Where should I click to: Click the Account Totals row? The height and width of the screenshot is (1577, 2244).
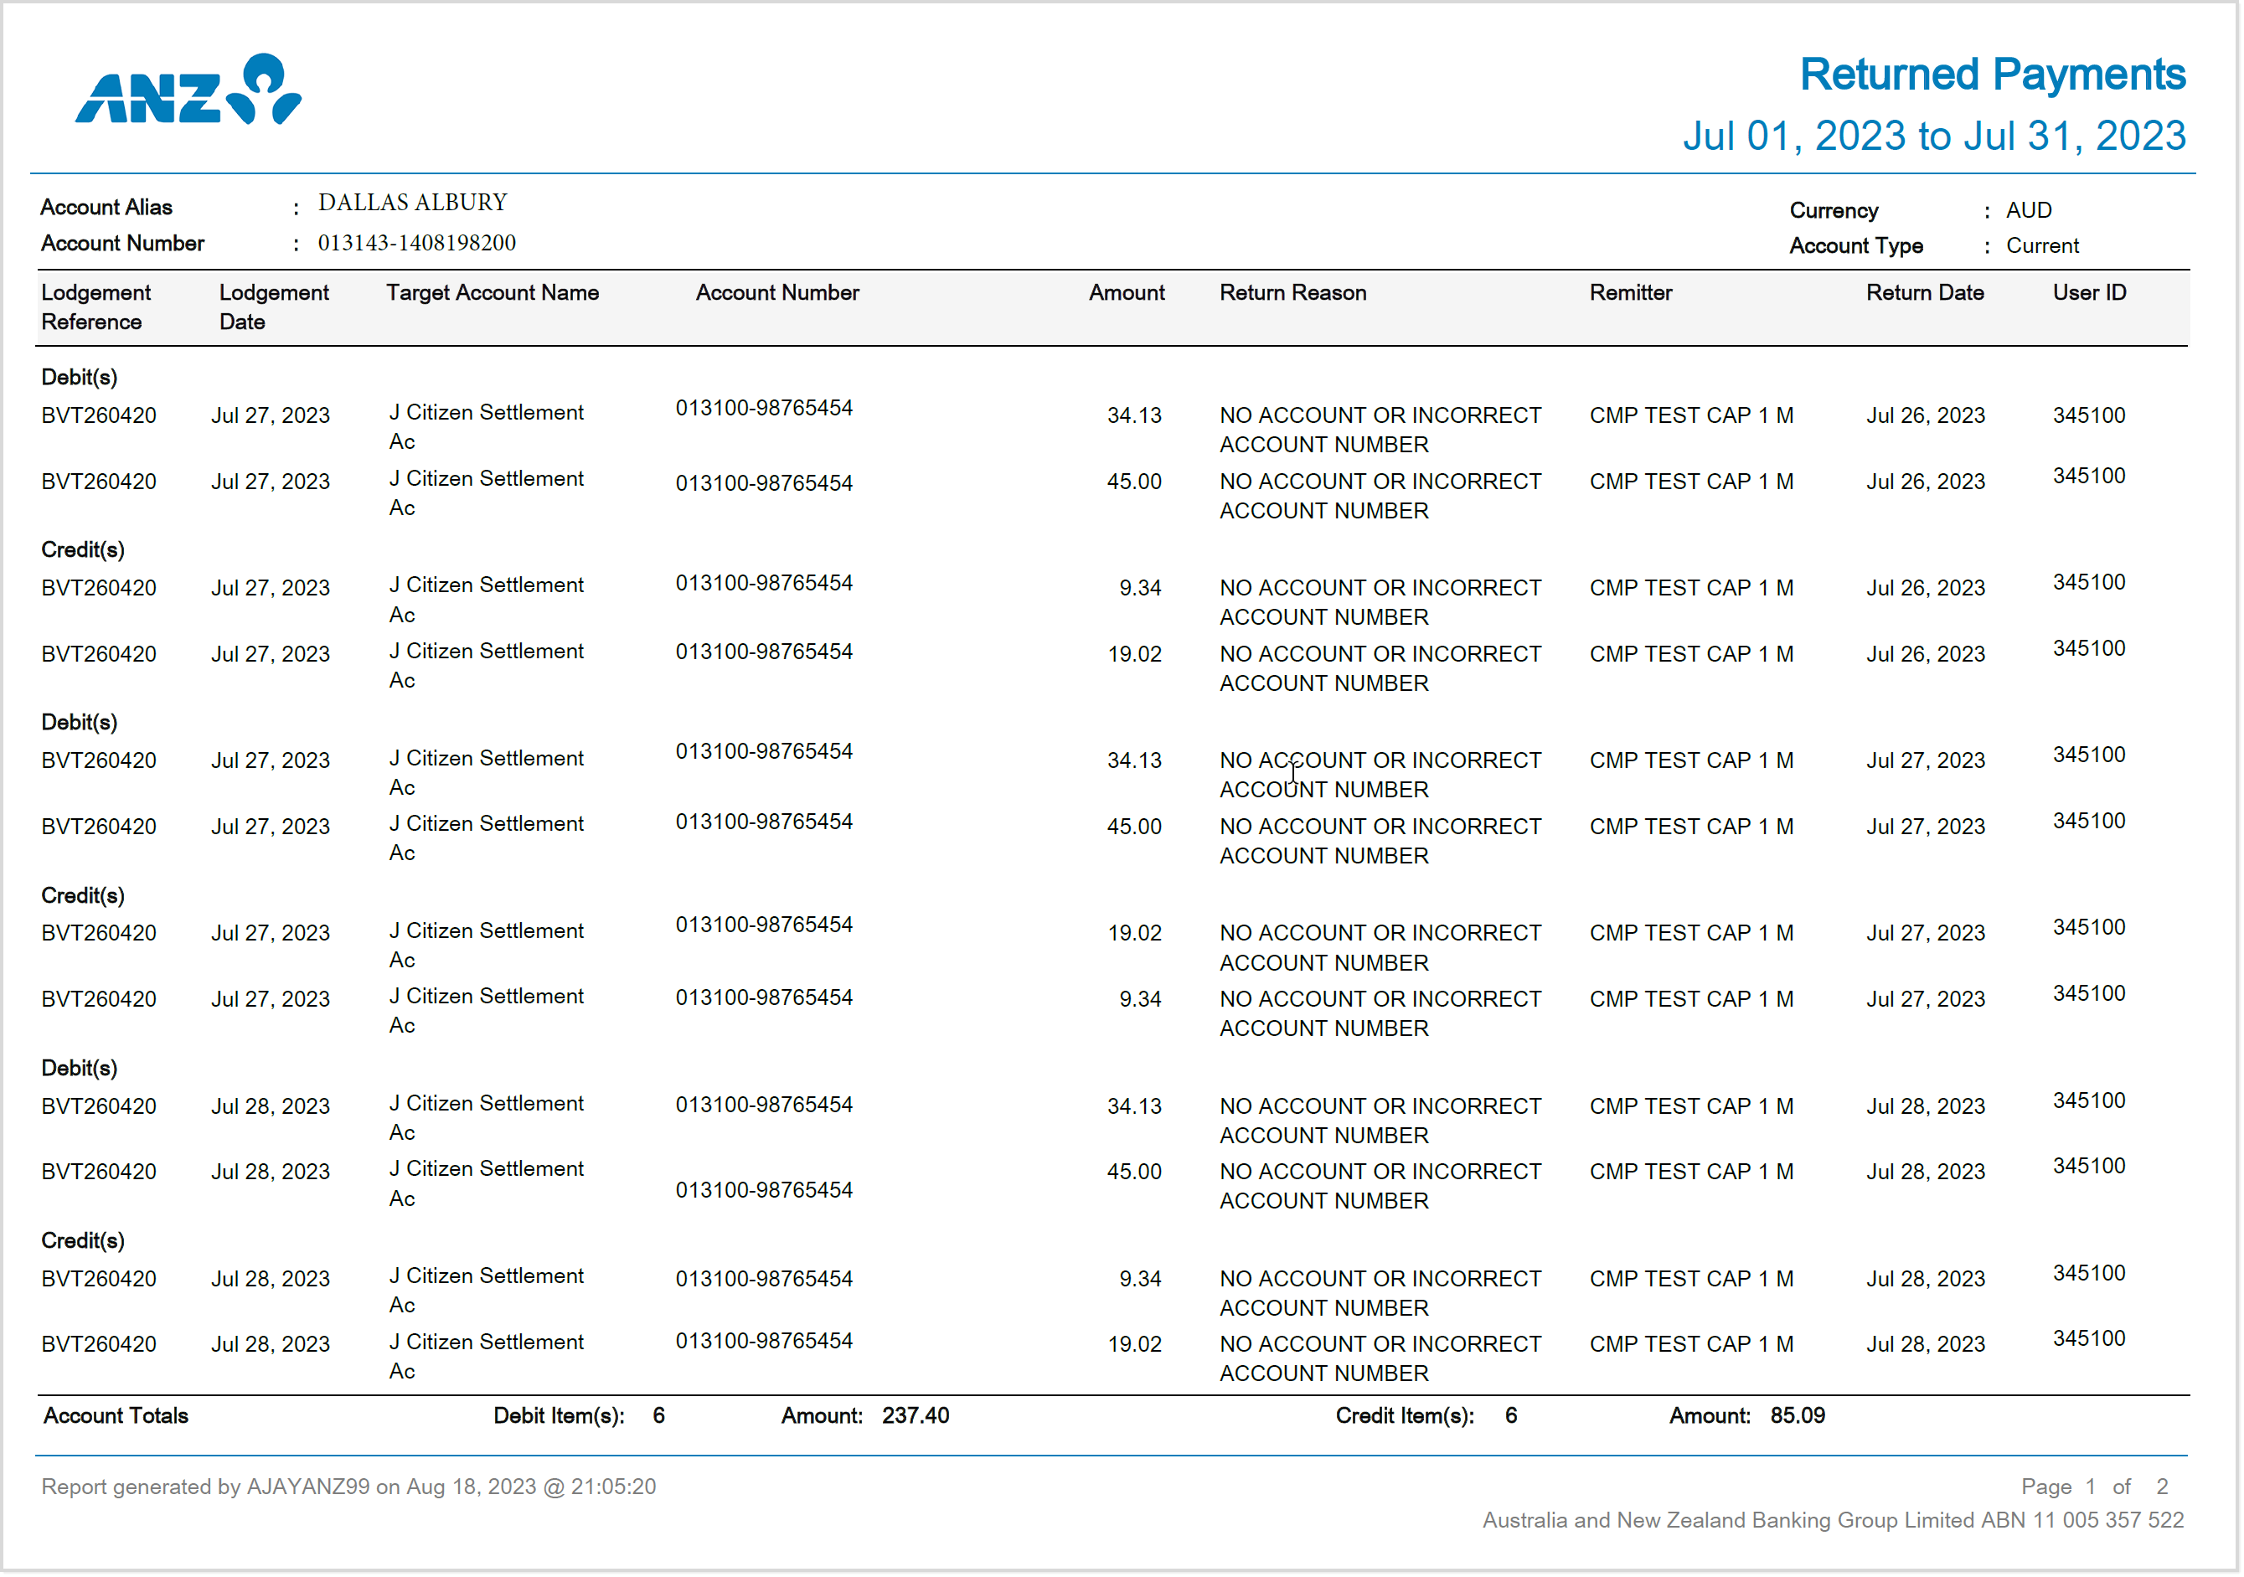[x=115, y=1415]
